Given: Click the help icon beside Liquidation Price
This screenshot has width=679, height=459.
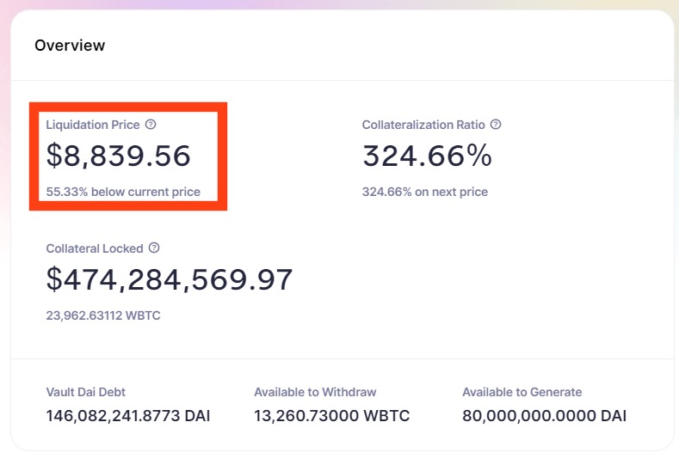Looking at the screenshot, I should (x=151, y=125).
